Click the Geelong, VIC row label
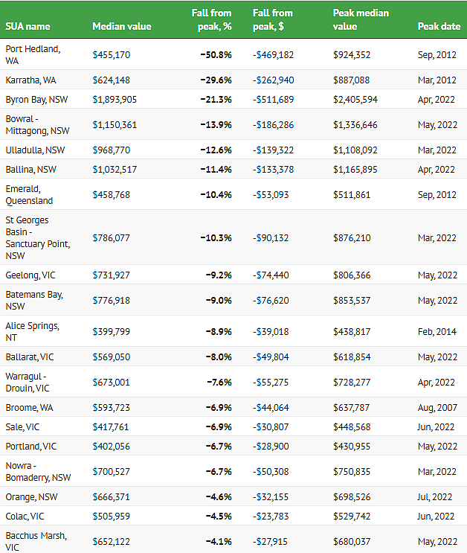The height and width of the screenshot is (553, 467). pyautogui.click(x=30, y=275)
